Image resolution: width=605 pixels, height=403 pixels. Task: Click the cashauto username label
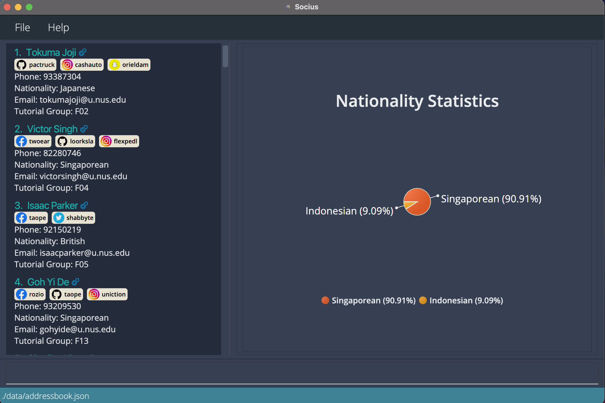88,65
